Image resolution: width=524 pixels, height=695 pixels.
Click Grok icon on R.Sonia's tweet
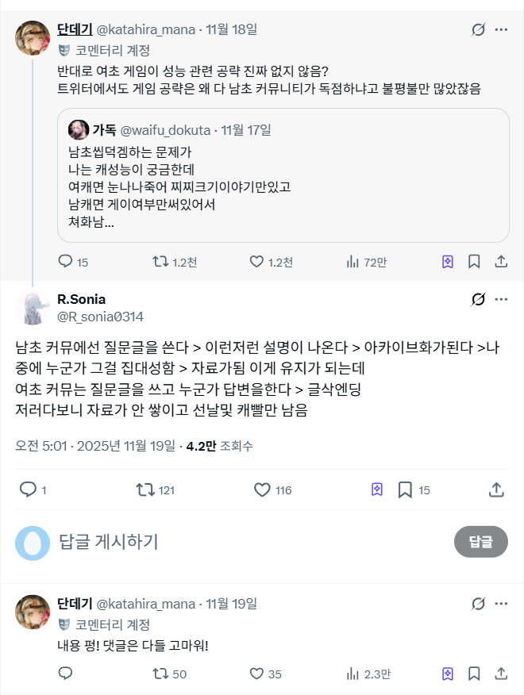pyautogui.click(x=478, y=299)
